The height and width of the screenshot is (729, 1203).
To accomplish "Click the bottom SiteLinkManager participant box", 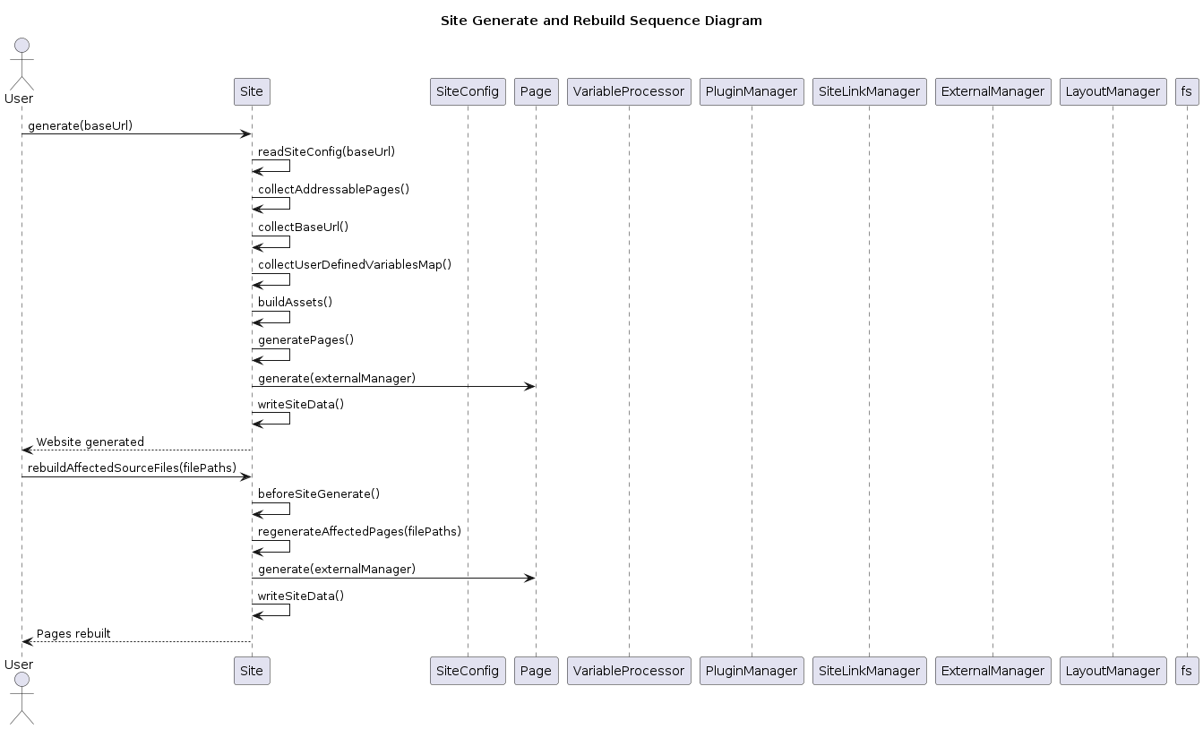I will 869,671.
